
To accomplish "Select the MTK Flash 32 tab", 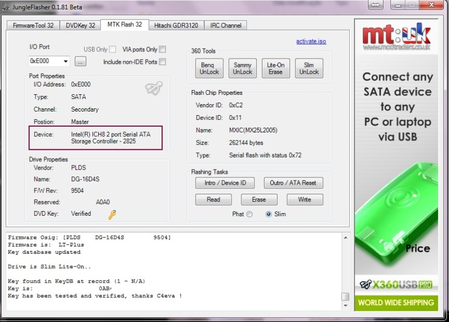I will point(124,25).
